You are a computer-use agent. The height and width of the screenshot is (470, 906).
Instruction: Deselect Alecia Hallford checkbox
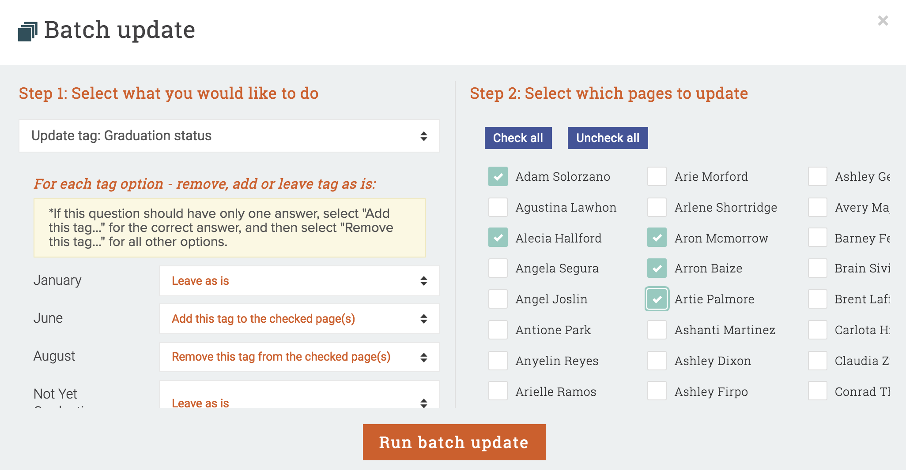(498, 238)
